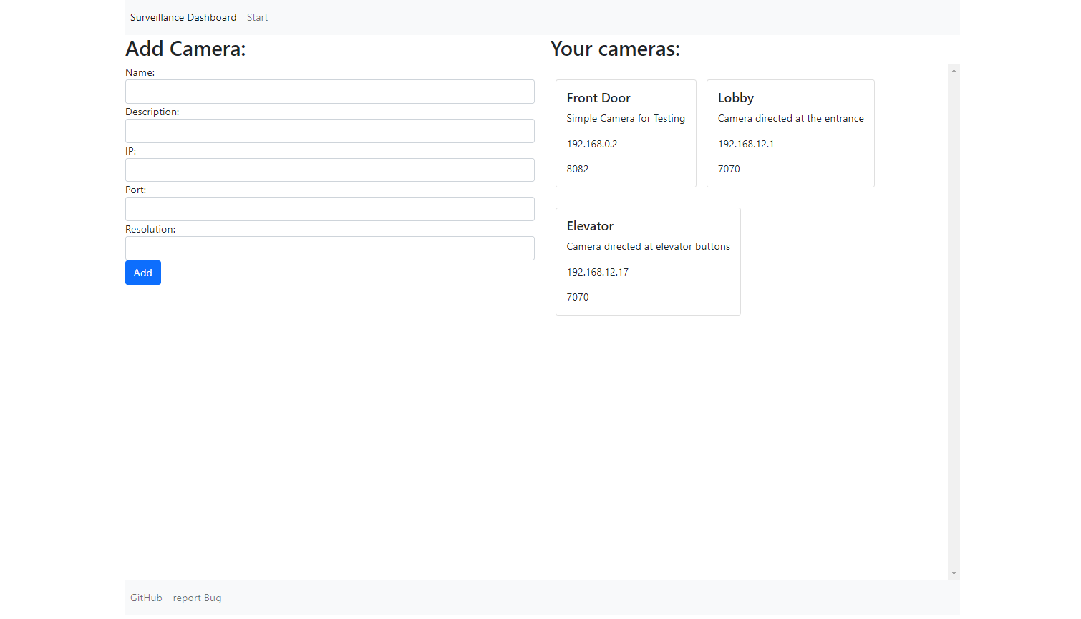Select the Lobby camera card title

pyautogui.click(x=735, y=98)
